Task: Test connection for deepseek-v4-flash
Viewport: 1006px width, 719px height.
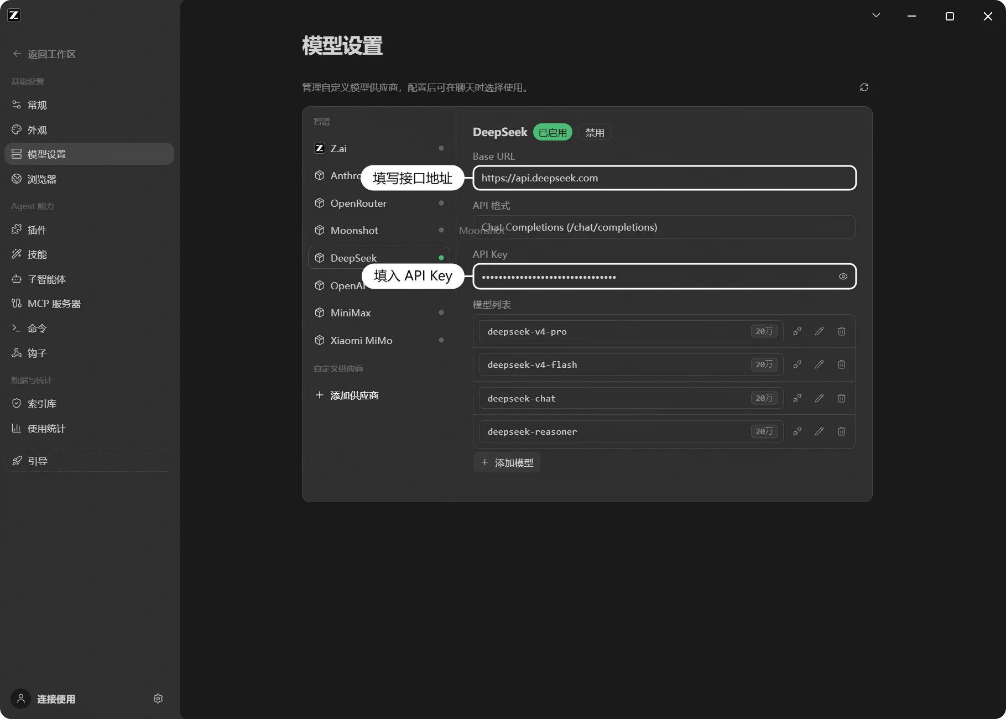Action: click(797, 364)
